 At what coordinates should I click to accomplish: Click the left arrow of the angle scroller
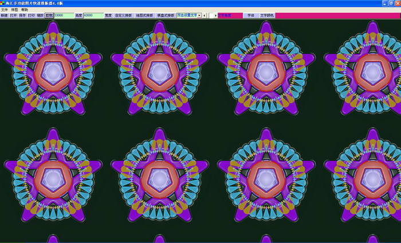click(204, 15)
